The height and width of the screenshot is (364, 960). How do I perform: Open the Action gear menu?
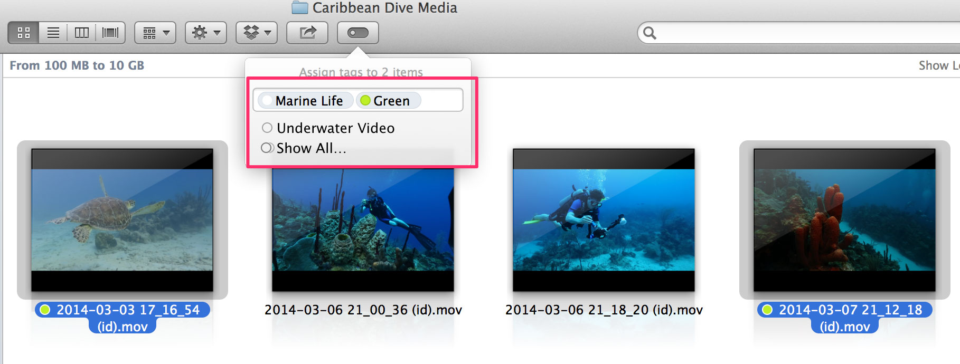[x=206, y=33]
